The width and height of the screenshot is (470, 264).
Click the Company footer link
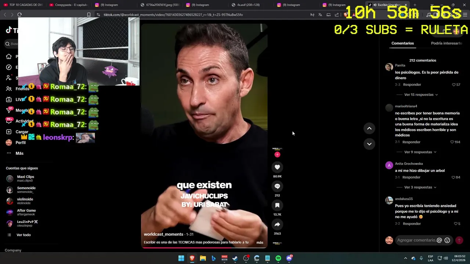[x=13, y=250]
